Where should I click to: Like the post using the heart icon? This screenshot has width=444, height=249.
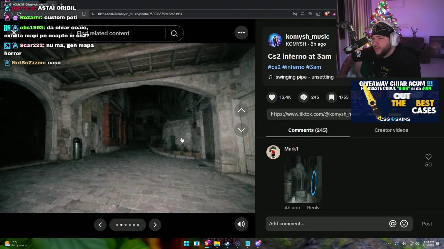click(272, 97)
